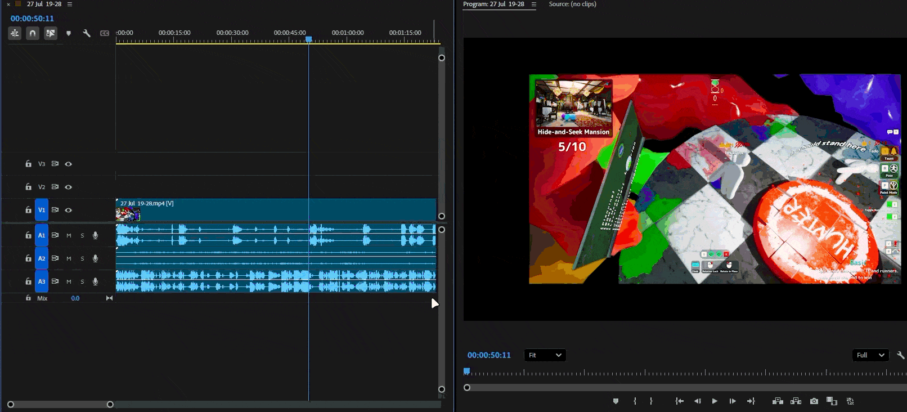
Task: Click the timeline timecode 00:00:50:11
Action: click(x=32, y=19)
